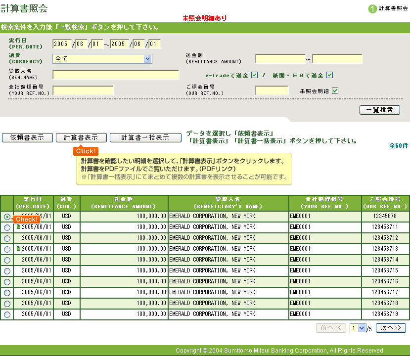Click the 貴社整理番号 (YOUR REF. NO.) column header
This screenshot has width=410, height=356.
325,203
